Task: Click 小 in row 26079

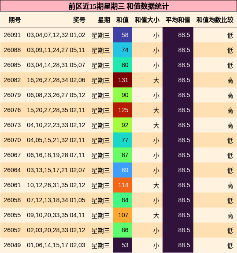Action: (156, 95)
